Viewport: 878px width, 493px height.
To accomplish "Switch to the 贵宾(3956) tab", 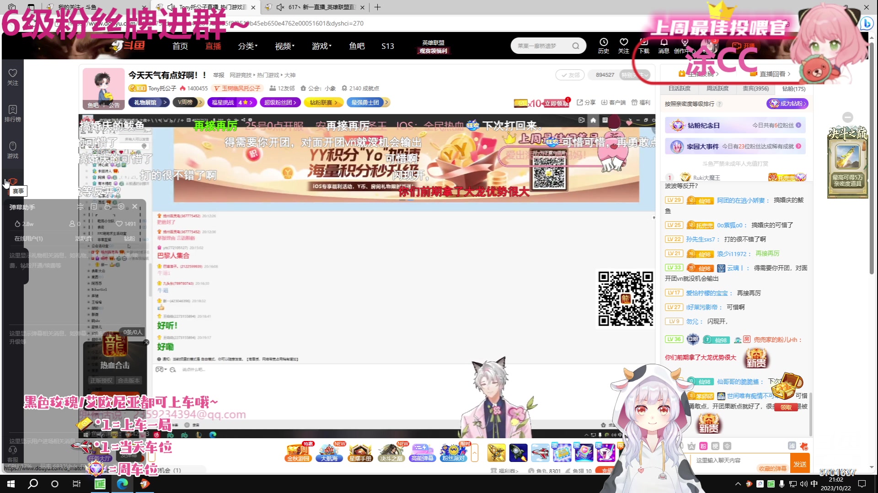I will (x=755, y=89).
